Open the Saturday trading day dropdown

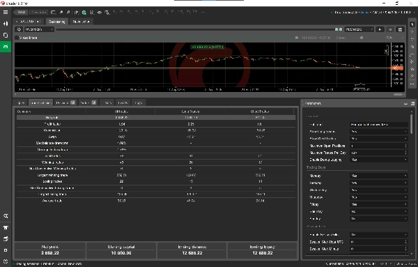(x=378, y=211)
